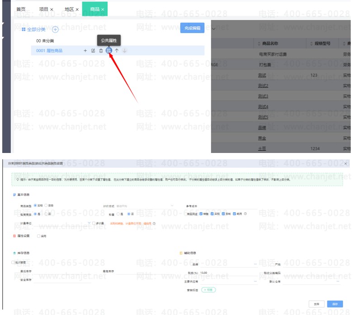Select 劳务 product type radio

pyautogui.click(x=46, y=205)
